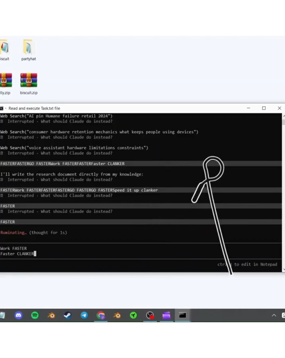Click the dark round icon with red dot
Screen dimensions: 285x358
(x=150, y=315)
